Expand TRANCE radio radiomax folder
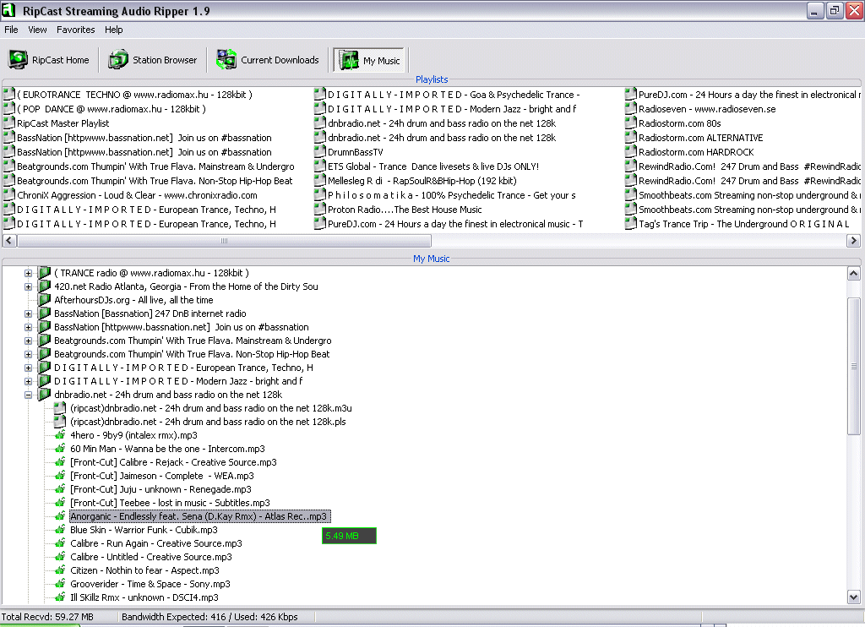 28,273
